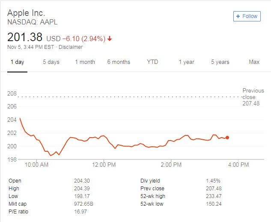
Task: Switch to the 1 month tab
Action: point(85,62)
